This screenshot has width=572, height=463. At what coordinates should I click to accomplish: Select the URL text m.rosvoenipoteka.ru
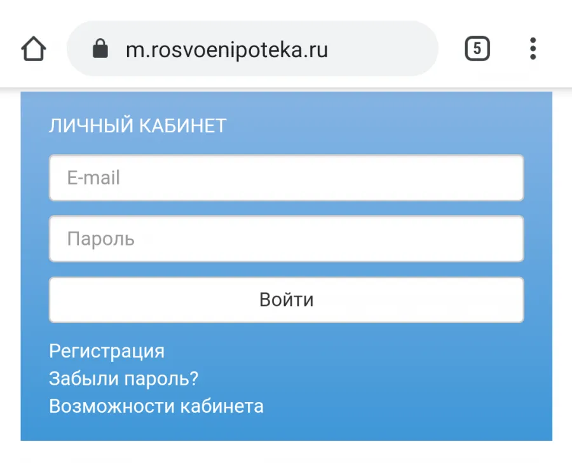point(227,50)
